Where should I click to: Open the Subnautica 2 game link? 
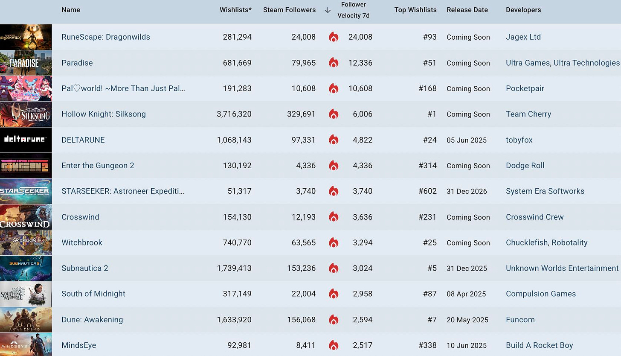pyautogui.click(x=85, y=268)
